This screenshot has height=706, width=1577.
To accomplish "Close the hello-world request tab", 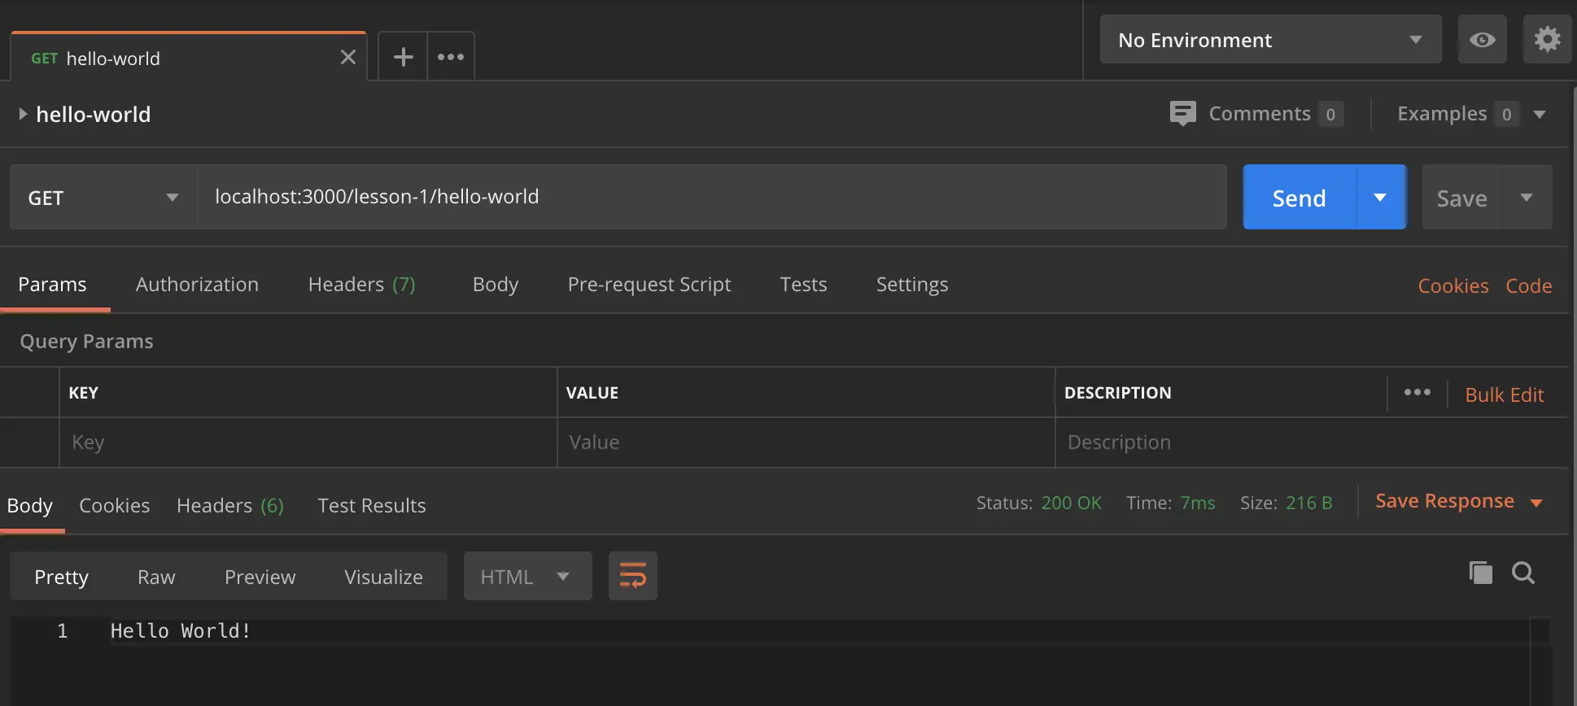I will point(348,58).
